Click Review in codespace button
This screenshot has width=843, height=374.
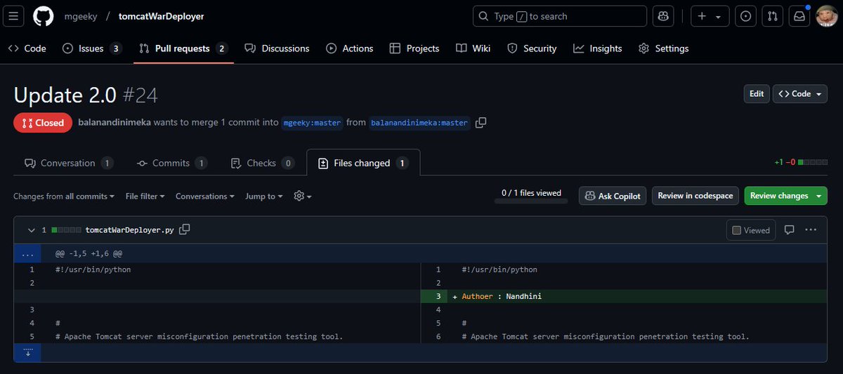tap(695, 196)
